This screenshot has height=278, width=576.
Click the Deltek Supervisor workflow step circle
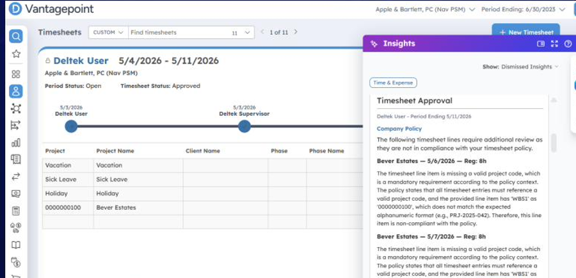244,126
